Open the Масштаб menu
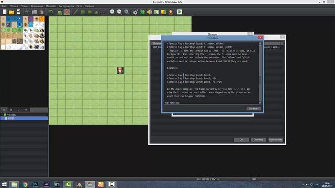The height and width of the screenshot is (188, 335). (x=51, y=6)
